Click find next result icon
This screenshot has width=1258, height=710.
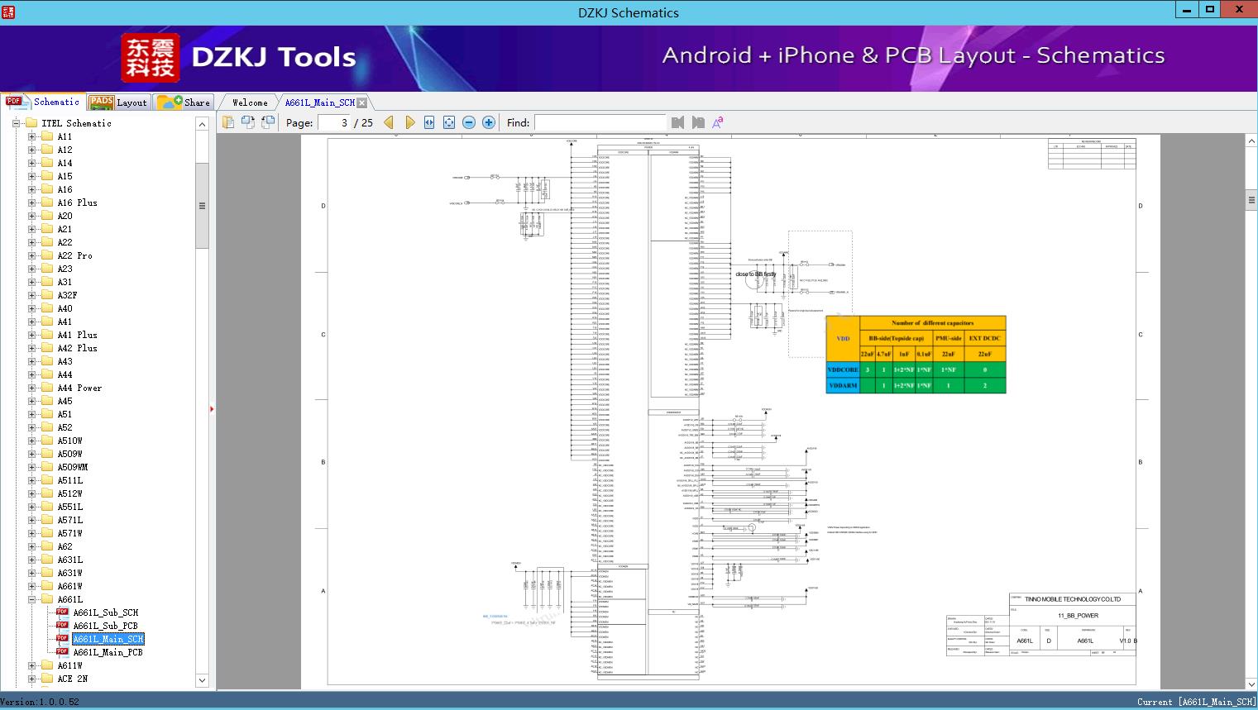(x=698, y=122)
